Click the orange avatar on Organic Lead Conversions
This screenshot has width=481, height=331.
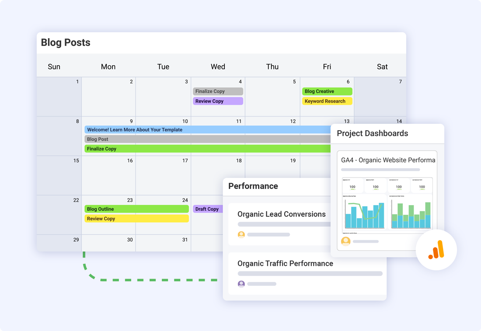pyautogui.click(x=241, y=235)
